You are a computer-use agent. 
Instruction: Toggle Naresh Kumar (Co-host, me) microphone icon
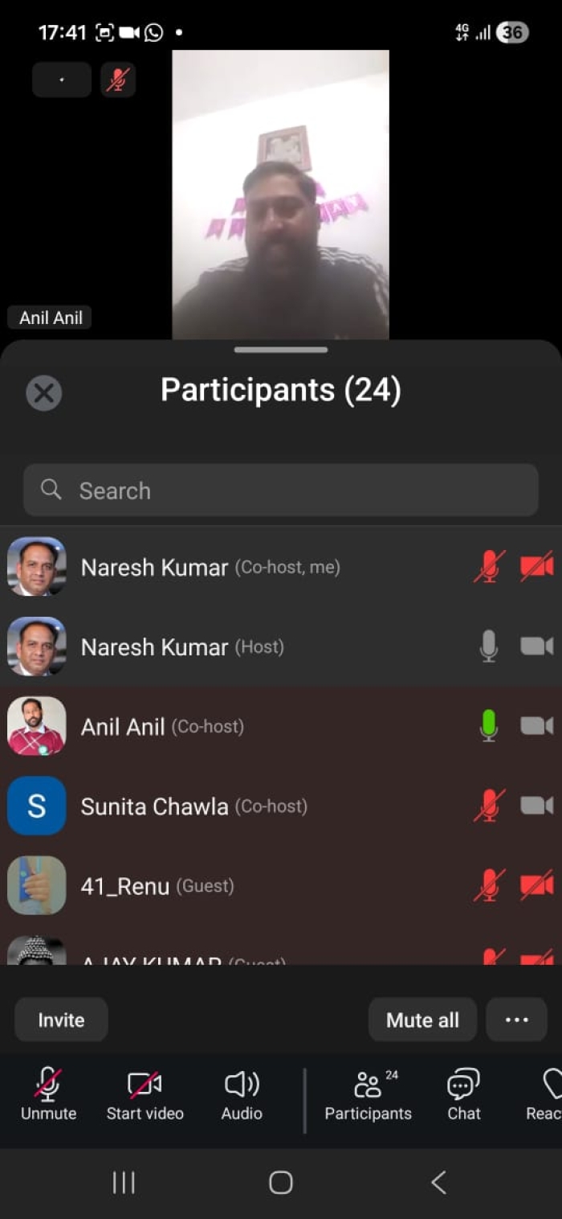point(489,567)
